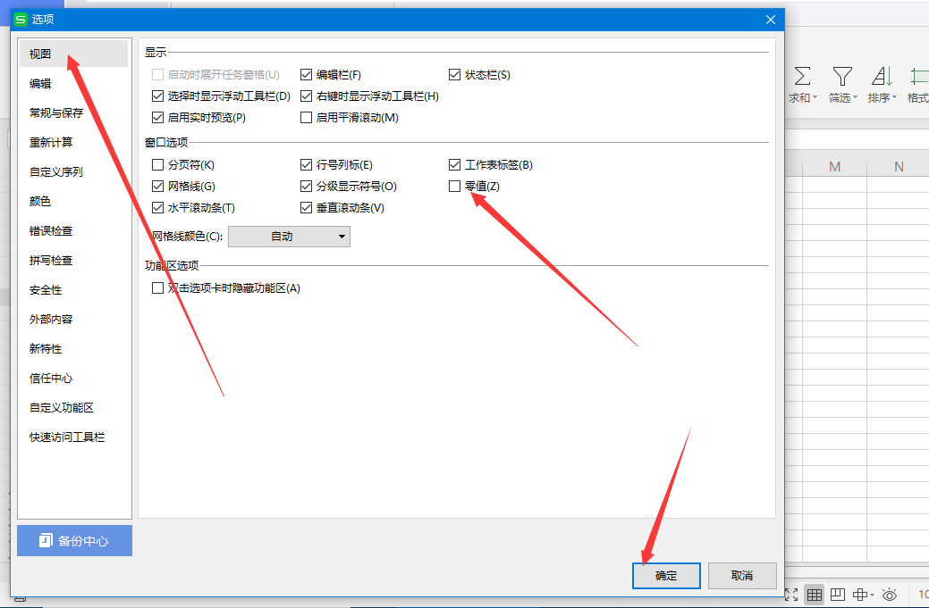Switch to normal grid view in status bar
The width and height of the screenshot is (929, 608).
[814, 595]
